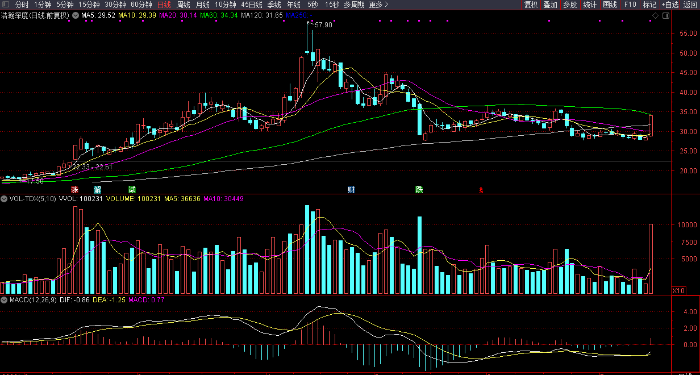This screenshot has height=375, width=700.
Task: Switch to 周线 weekly period
Action: [x=184, y=5]
